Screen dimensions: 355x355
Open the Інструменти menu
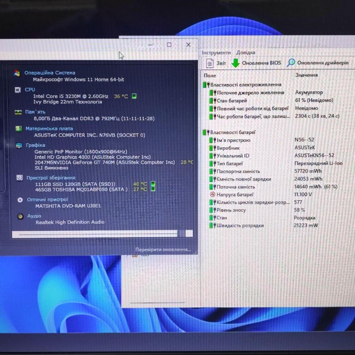[216, 53]
